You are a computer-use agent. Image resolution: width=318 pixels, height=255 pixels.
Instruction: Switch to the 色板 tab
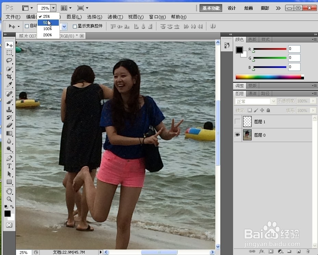252,40
